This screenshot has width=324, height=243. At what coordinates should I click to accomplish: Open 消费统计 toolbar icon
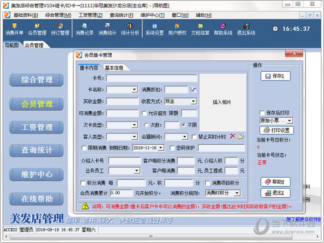click(x=107, y=29)
